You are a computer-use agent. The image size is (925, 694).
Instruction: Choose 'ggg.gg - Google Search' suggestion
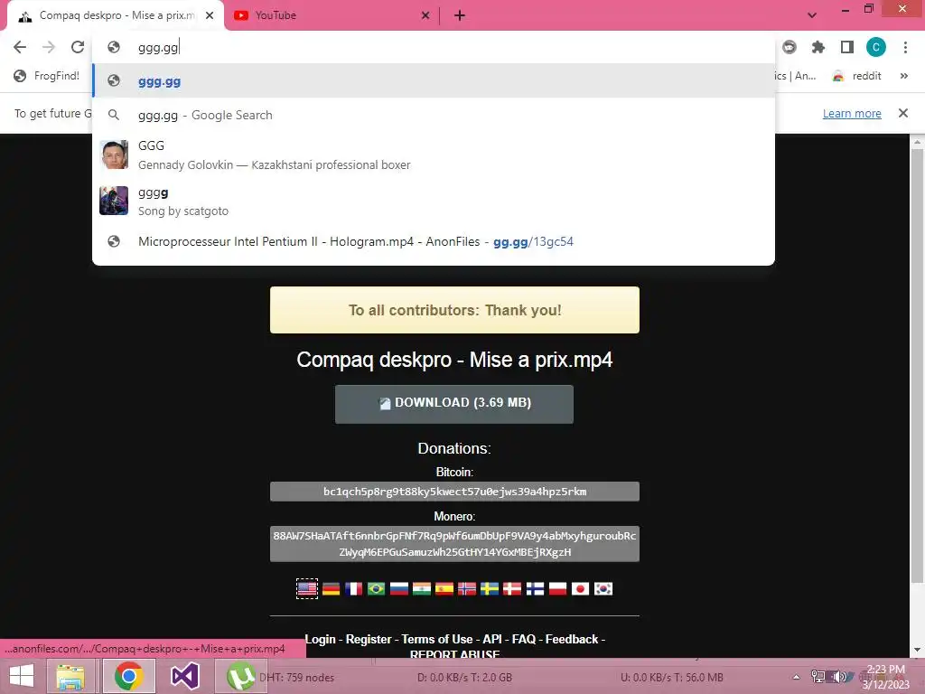[x=434, y=115]
